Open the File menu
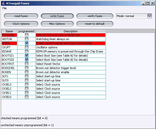 click(x=4, y=8)
